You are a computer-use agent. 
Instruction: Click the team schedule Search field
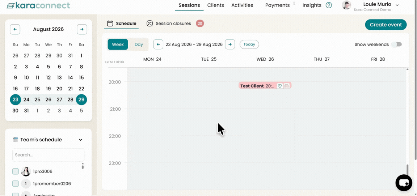(x=49, y=155)
